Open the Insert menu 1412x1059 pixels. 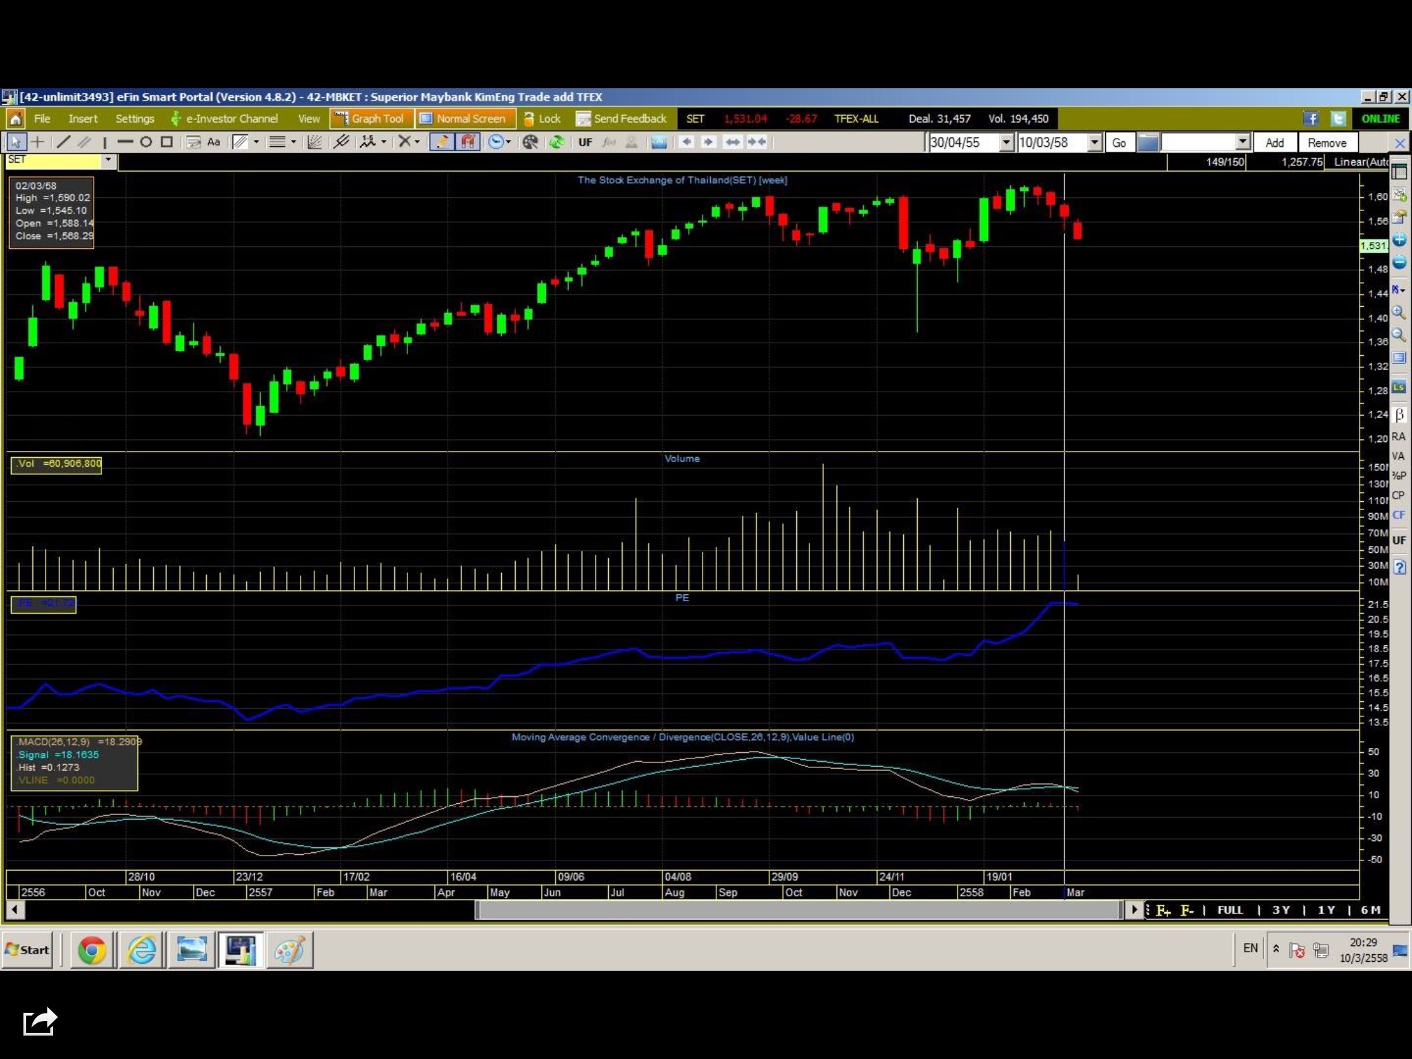click(x=83, y=119)
